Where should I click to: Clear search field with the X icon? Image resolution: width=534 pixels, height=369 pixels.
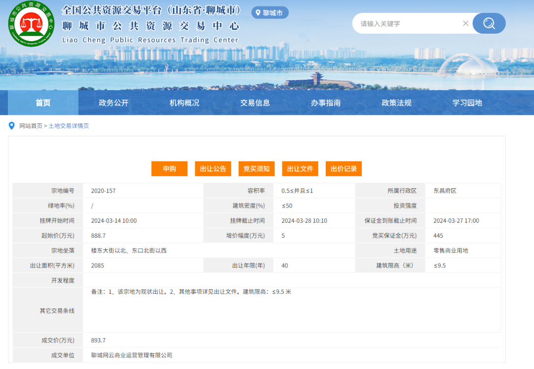466,23
